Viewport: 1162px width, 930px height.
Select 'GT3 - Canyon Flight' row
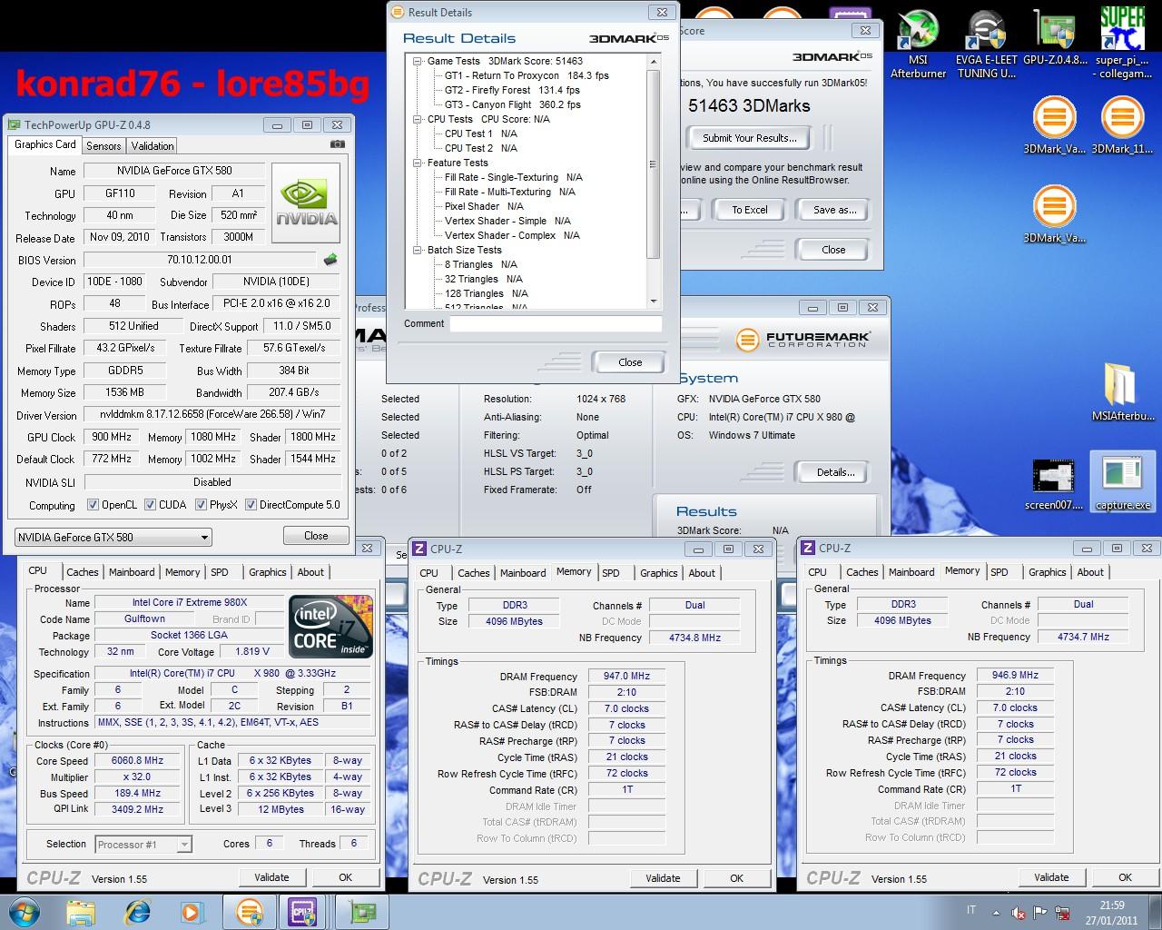[x=512, y=104]
